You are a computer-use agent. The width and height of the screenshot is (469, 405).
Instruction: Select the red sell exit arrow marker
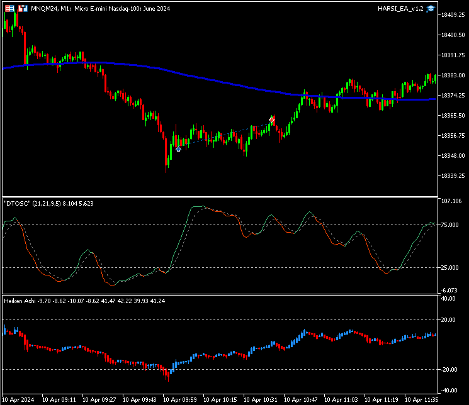pos(271,120)
